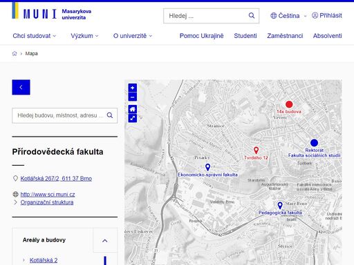
Task: Click the Ekonomicko-správní fakulta map label
Action: (x=207, y=175)
